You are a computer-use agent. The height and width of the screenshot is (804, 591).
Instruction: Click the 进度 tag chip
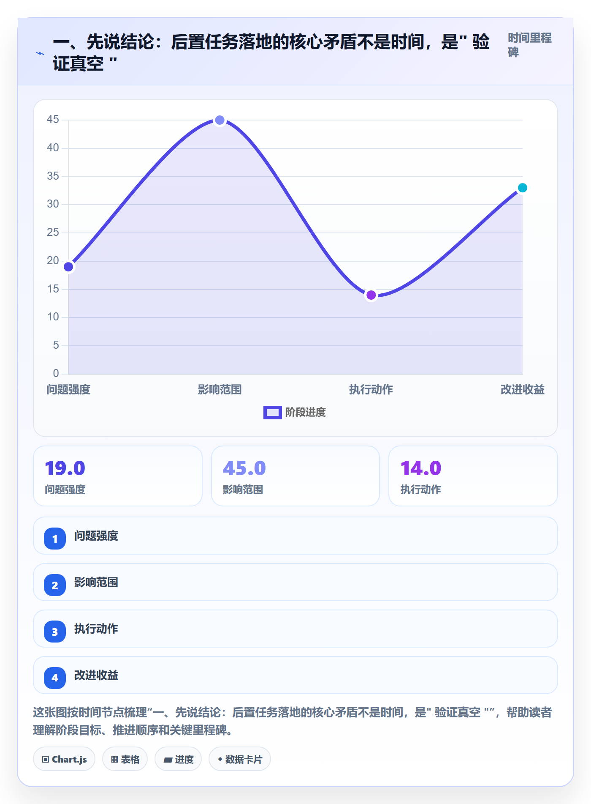tap(178, 759)
